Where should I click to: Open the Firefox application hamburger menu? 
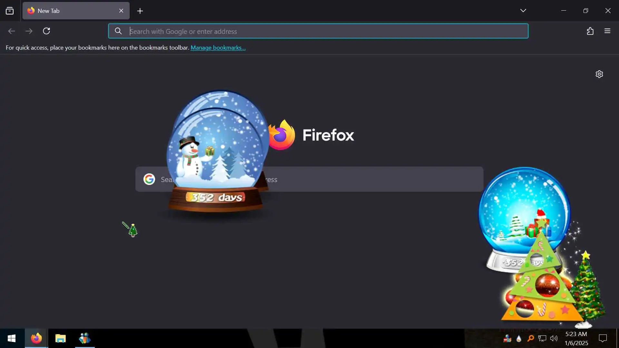tap(607, 31)
